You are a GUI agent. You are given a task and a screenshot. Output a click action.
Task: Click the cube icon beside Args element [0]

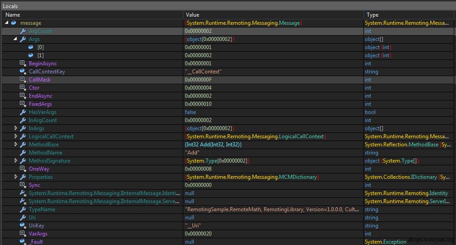[31, 47]
